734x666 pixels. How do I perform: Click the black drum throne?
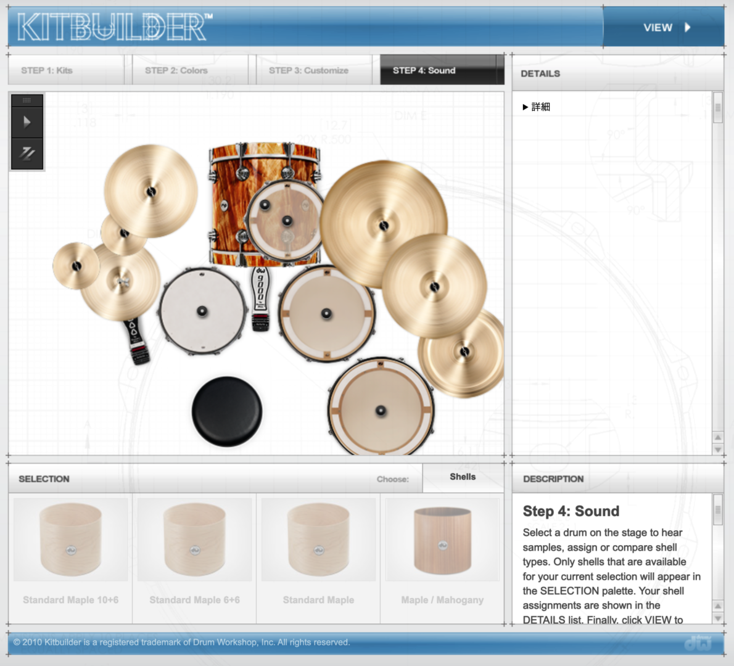click(227, 411)
